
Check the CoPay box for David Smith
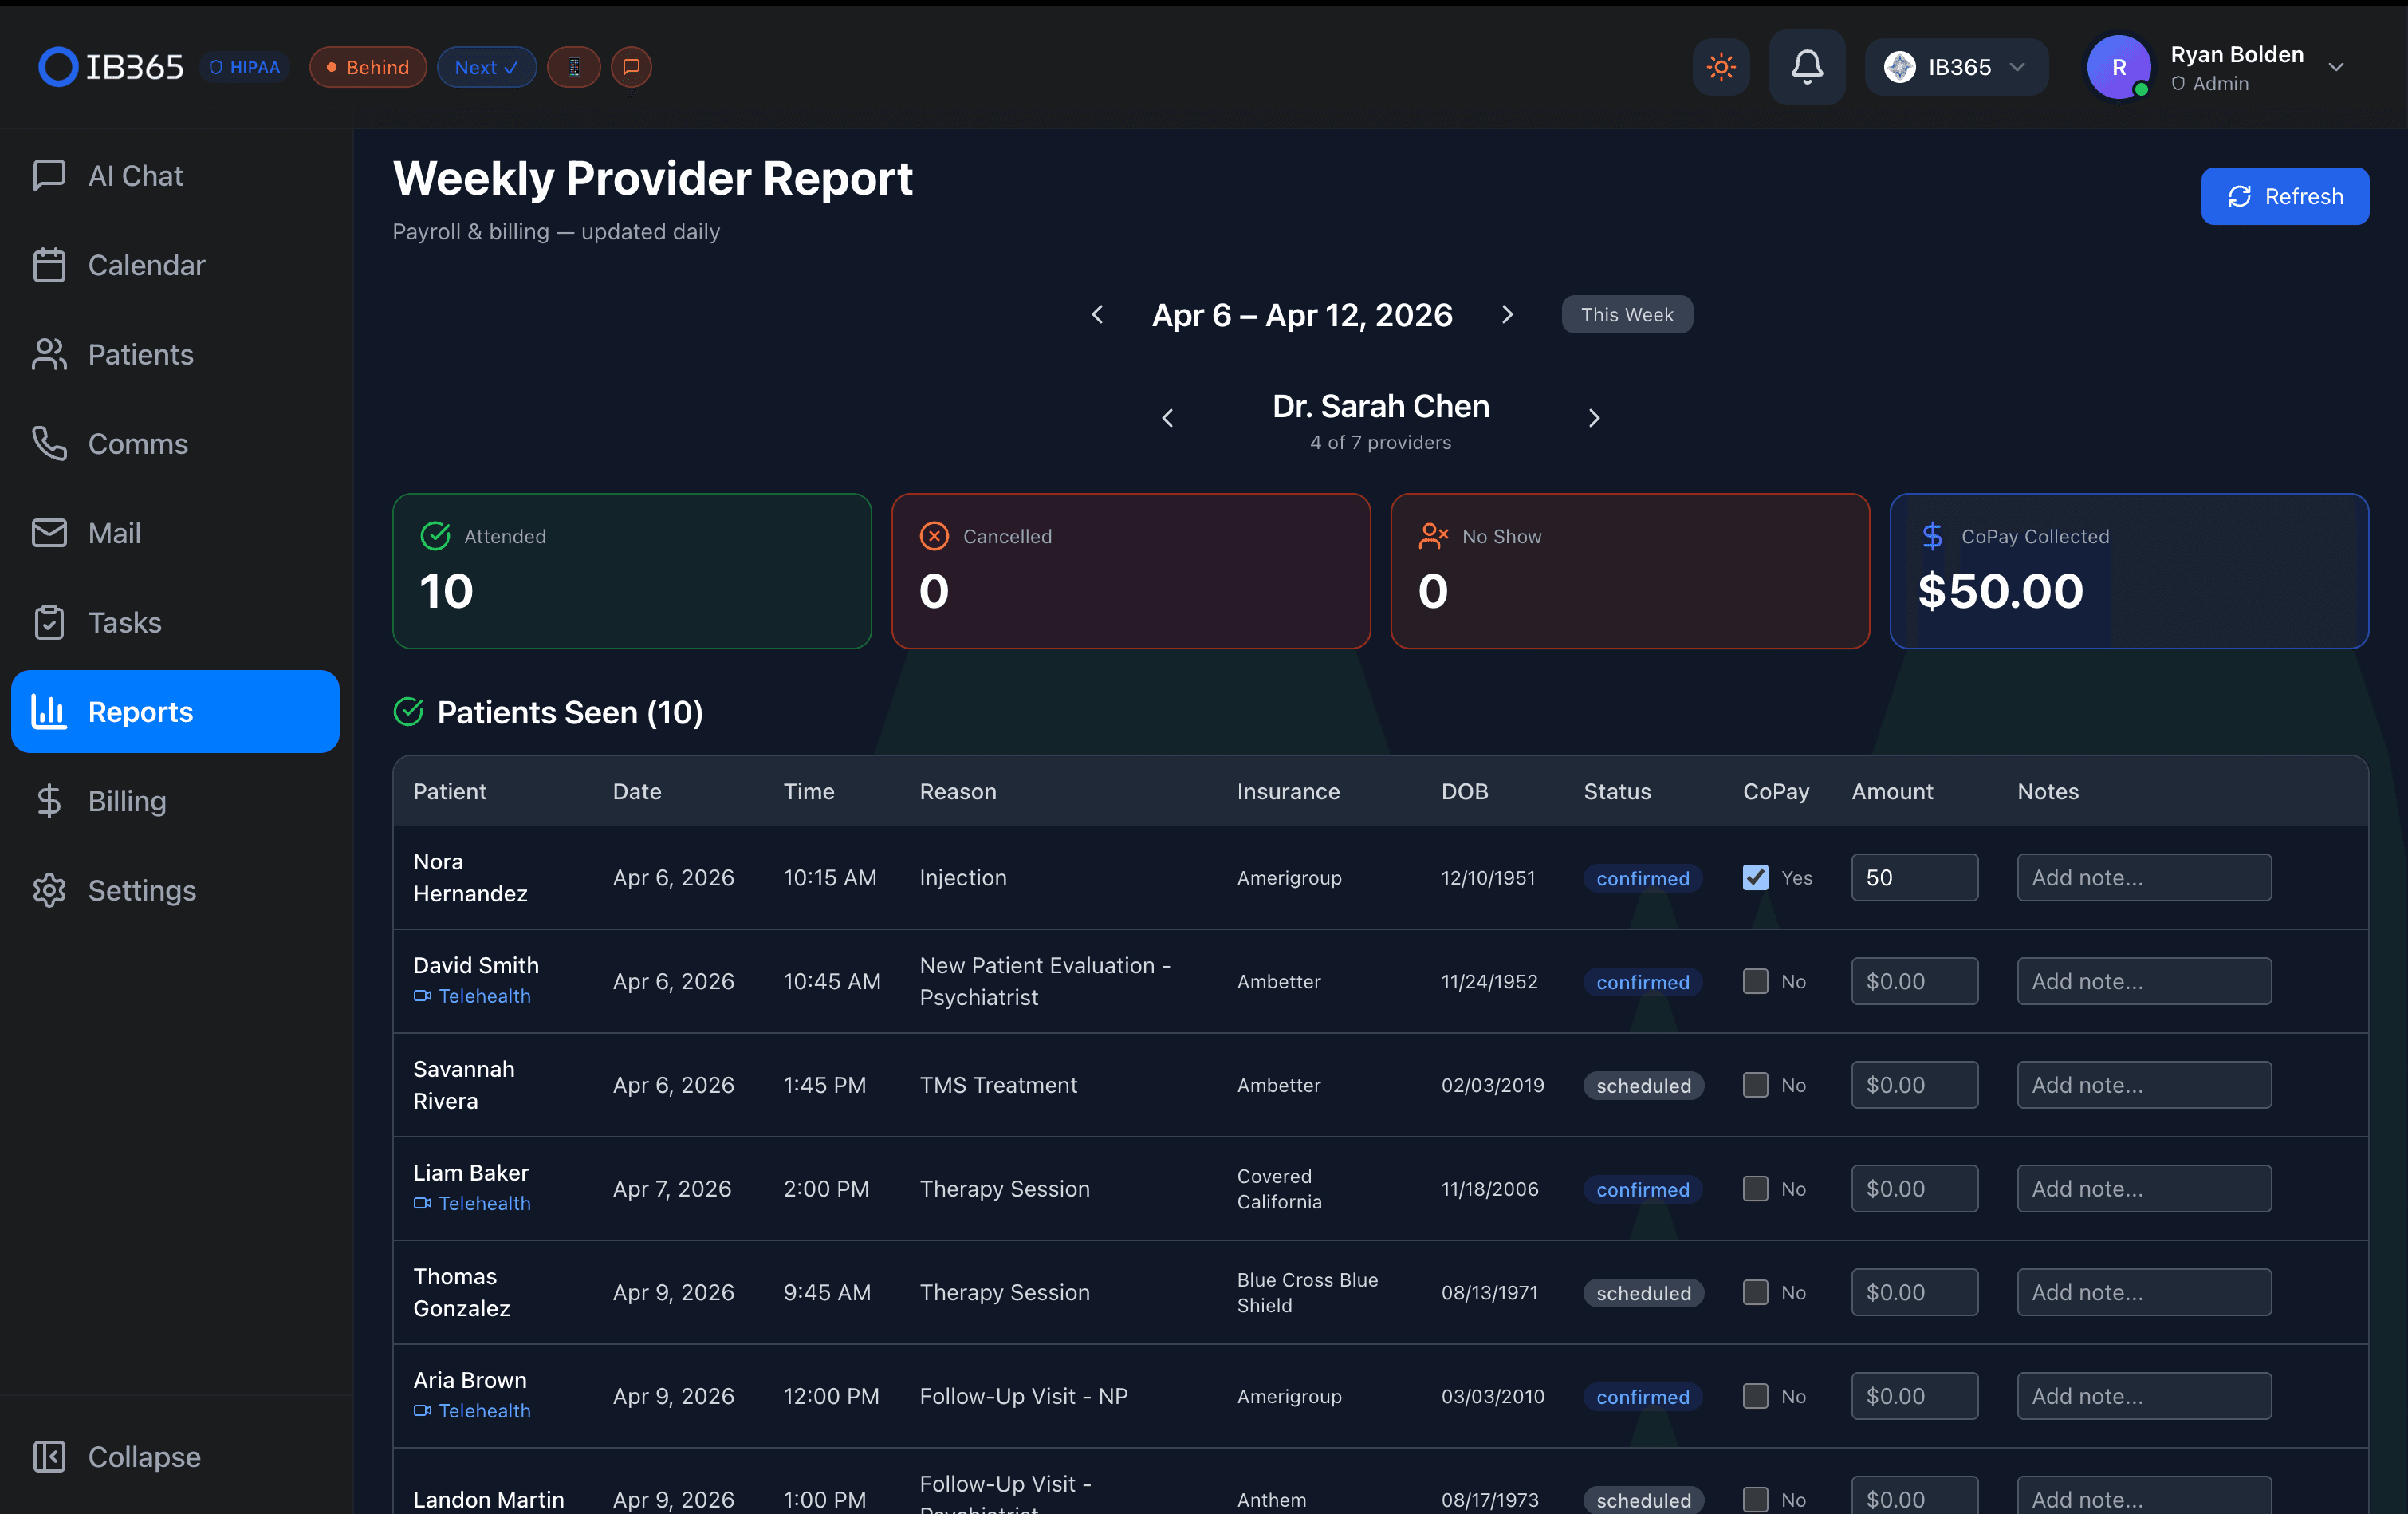[1754, 980]
